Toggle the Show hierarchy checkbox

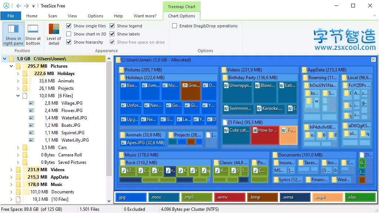pos(69,42)
